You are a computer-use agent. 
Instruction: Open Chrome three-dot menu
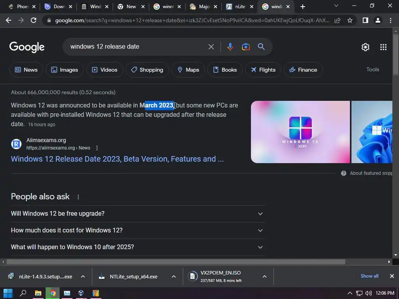pyautogui.click(x=390, y=20)
